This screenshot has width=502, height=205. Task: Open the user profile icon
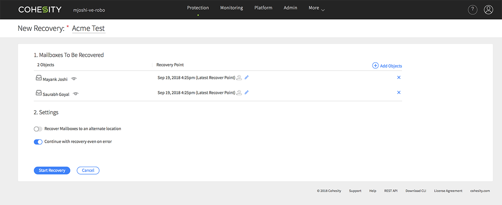488,10
